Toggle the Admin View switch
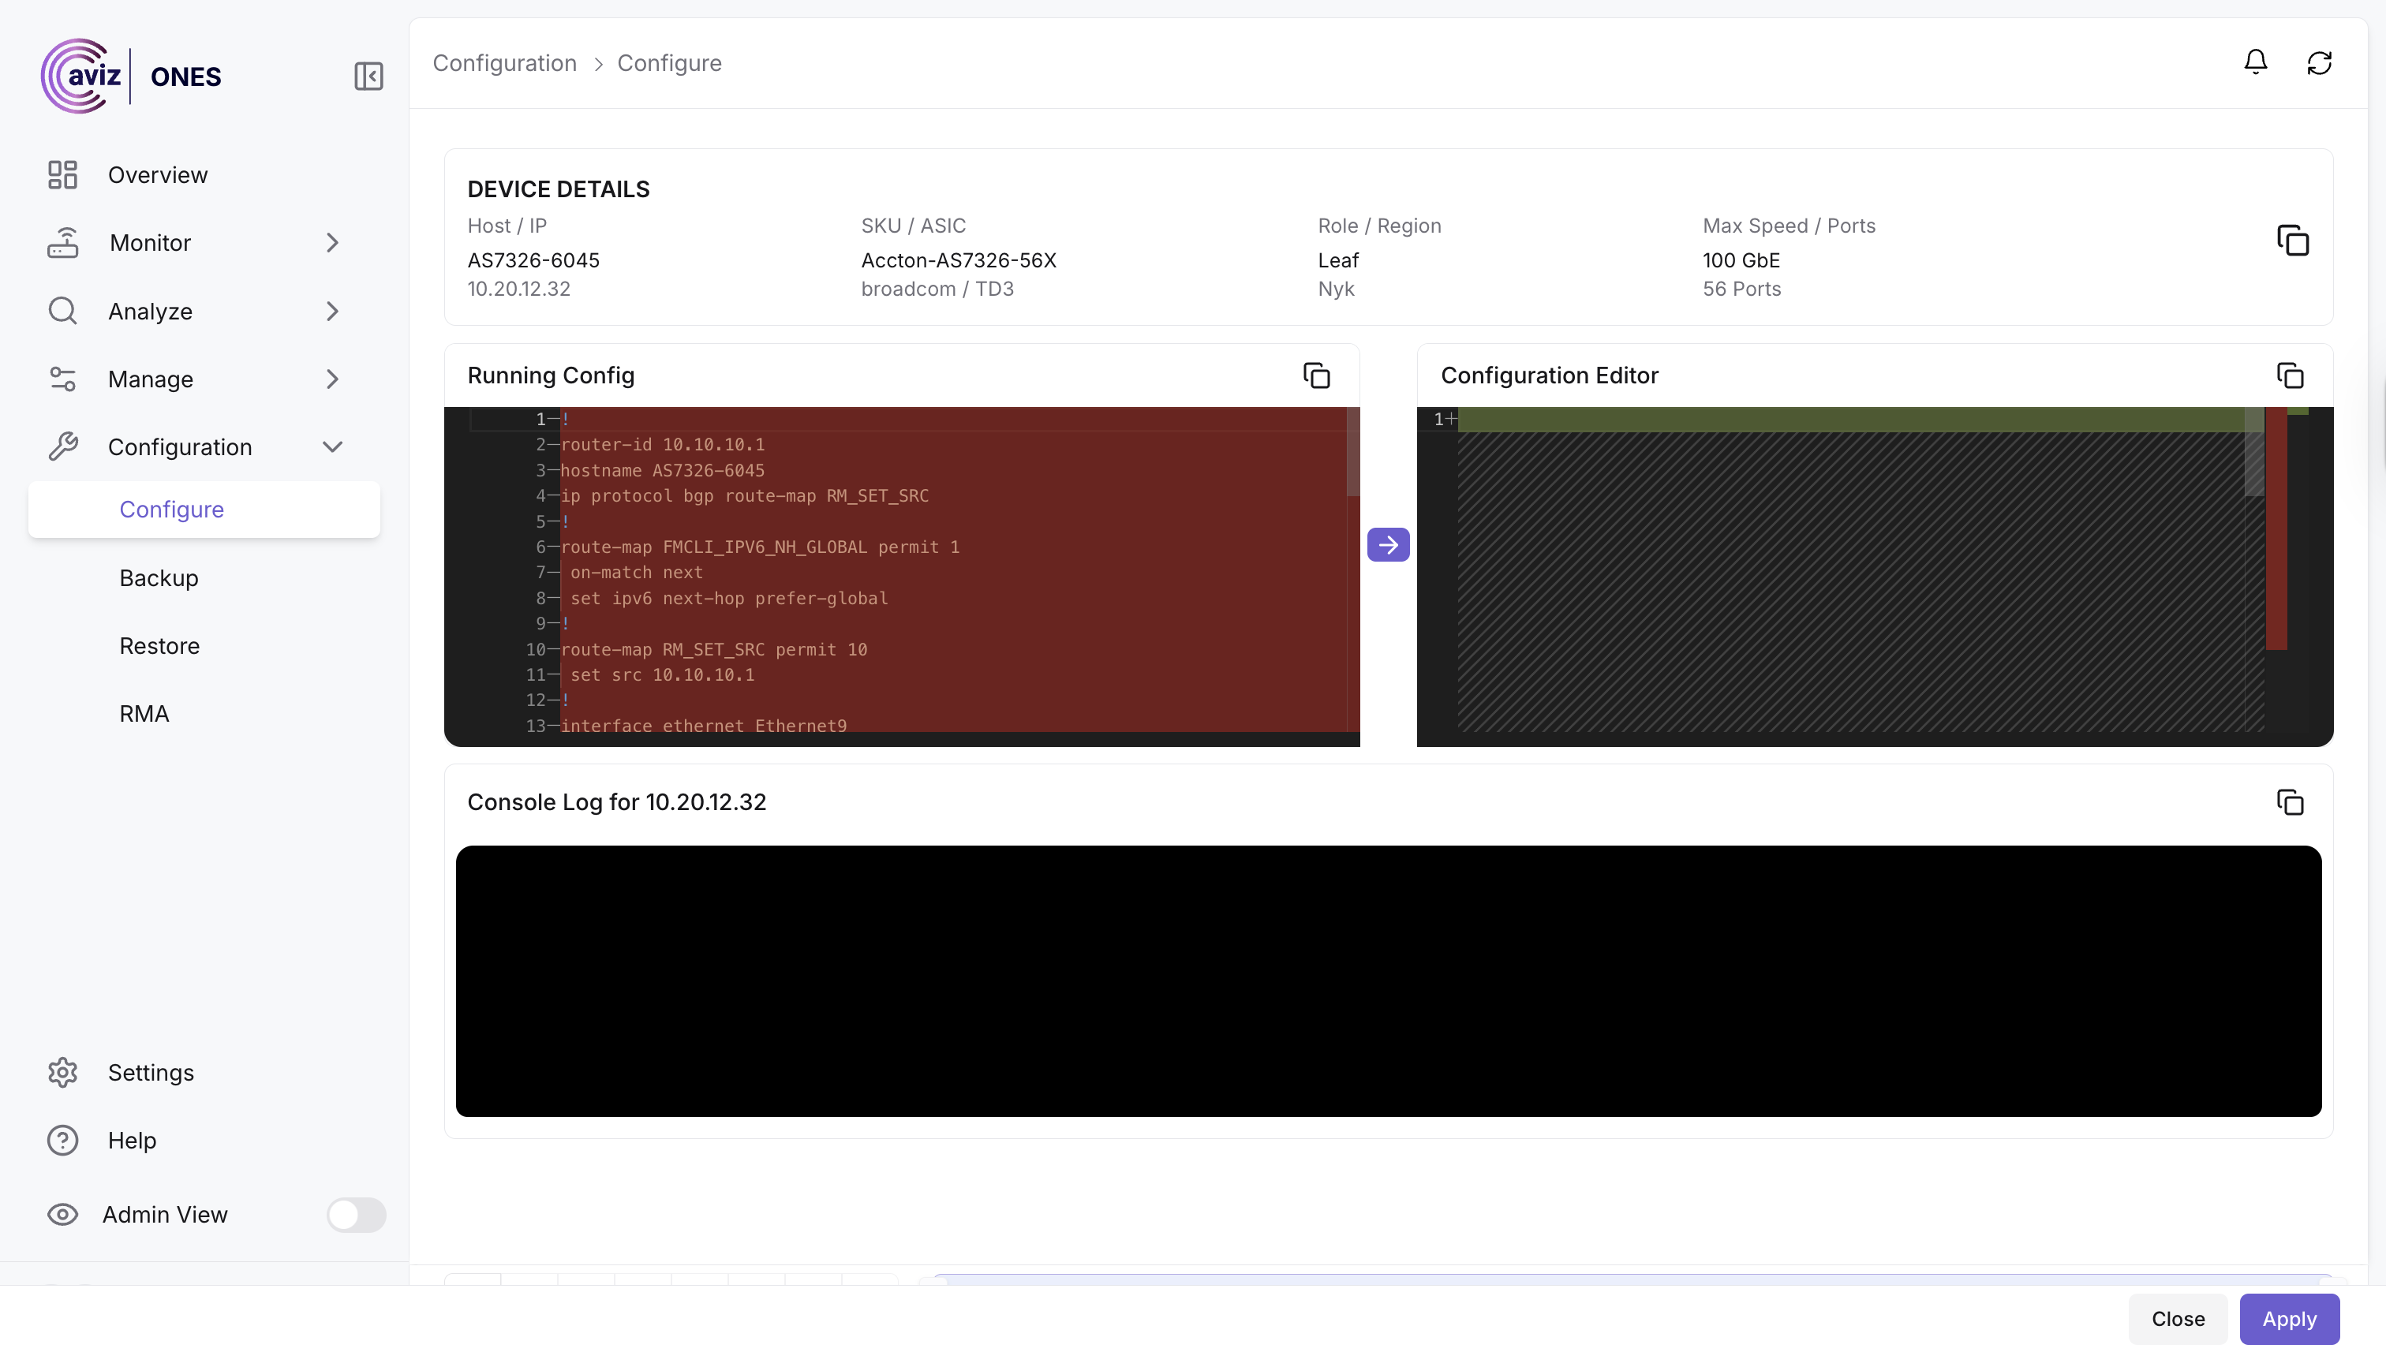The height and width of the screenshot is (1352, 2386). (x=356, y=1215)
